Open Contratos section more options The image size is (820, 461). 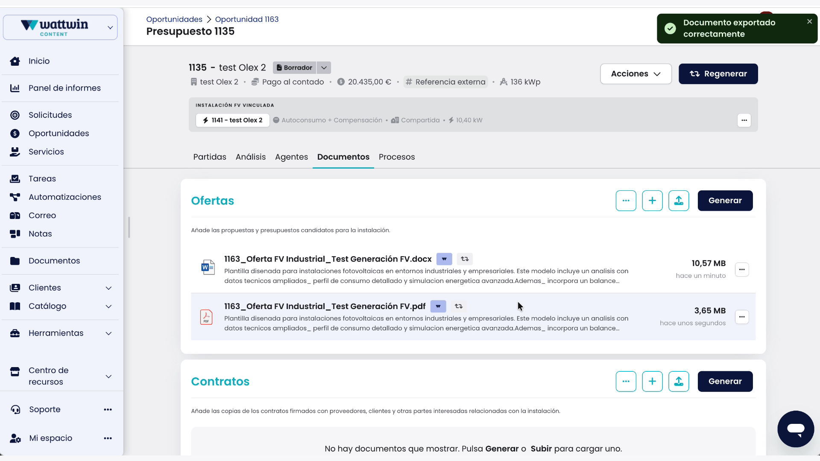626,381
